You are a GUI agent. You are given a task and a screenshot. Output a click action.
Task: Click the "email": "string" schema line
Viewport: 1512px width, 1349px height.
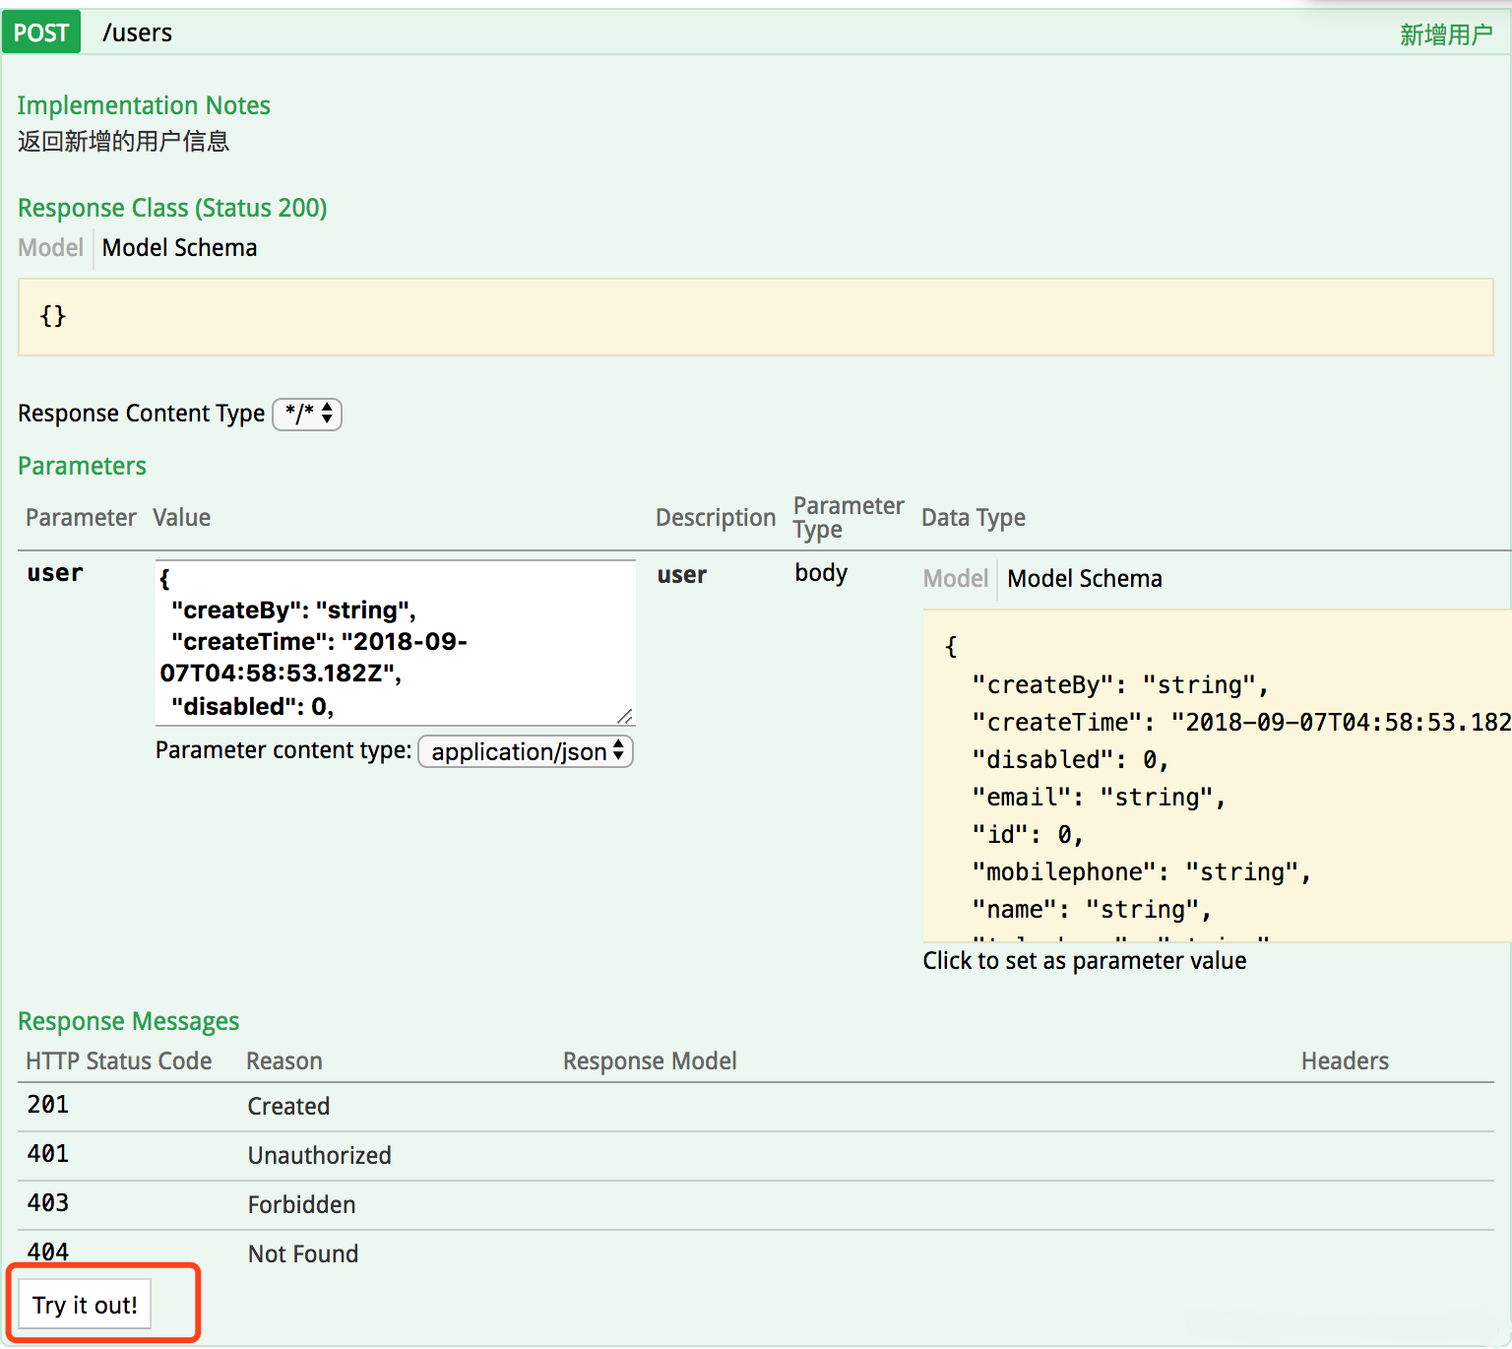(1099, 798)
